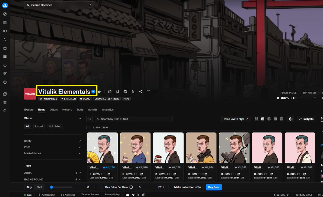Go to the Explore tab
Image resolution: width=323 pixels, height=197 pixels.
(29, 110)
